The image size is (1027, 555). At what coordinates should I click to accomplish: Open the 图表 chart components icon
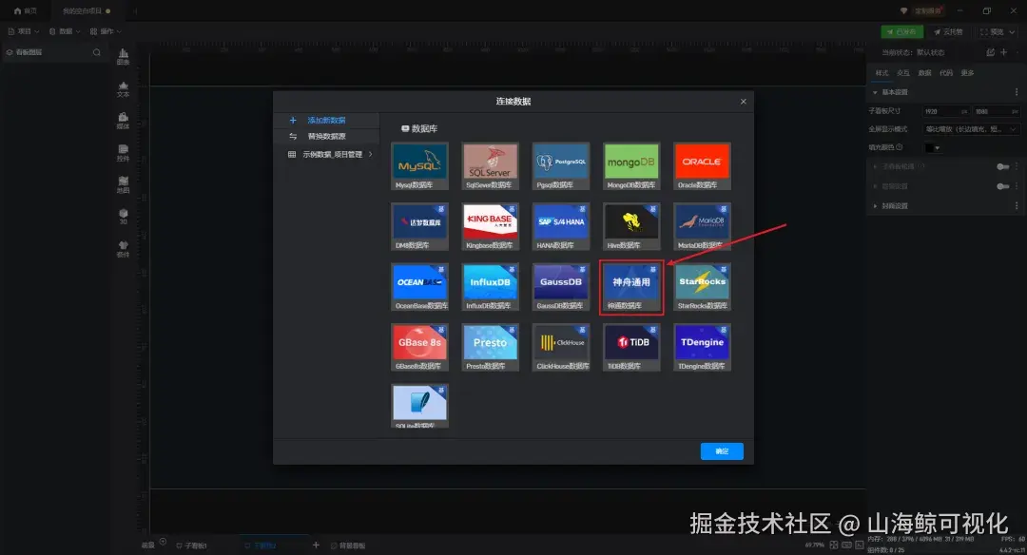[123, 57]
